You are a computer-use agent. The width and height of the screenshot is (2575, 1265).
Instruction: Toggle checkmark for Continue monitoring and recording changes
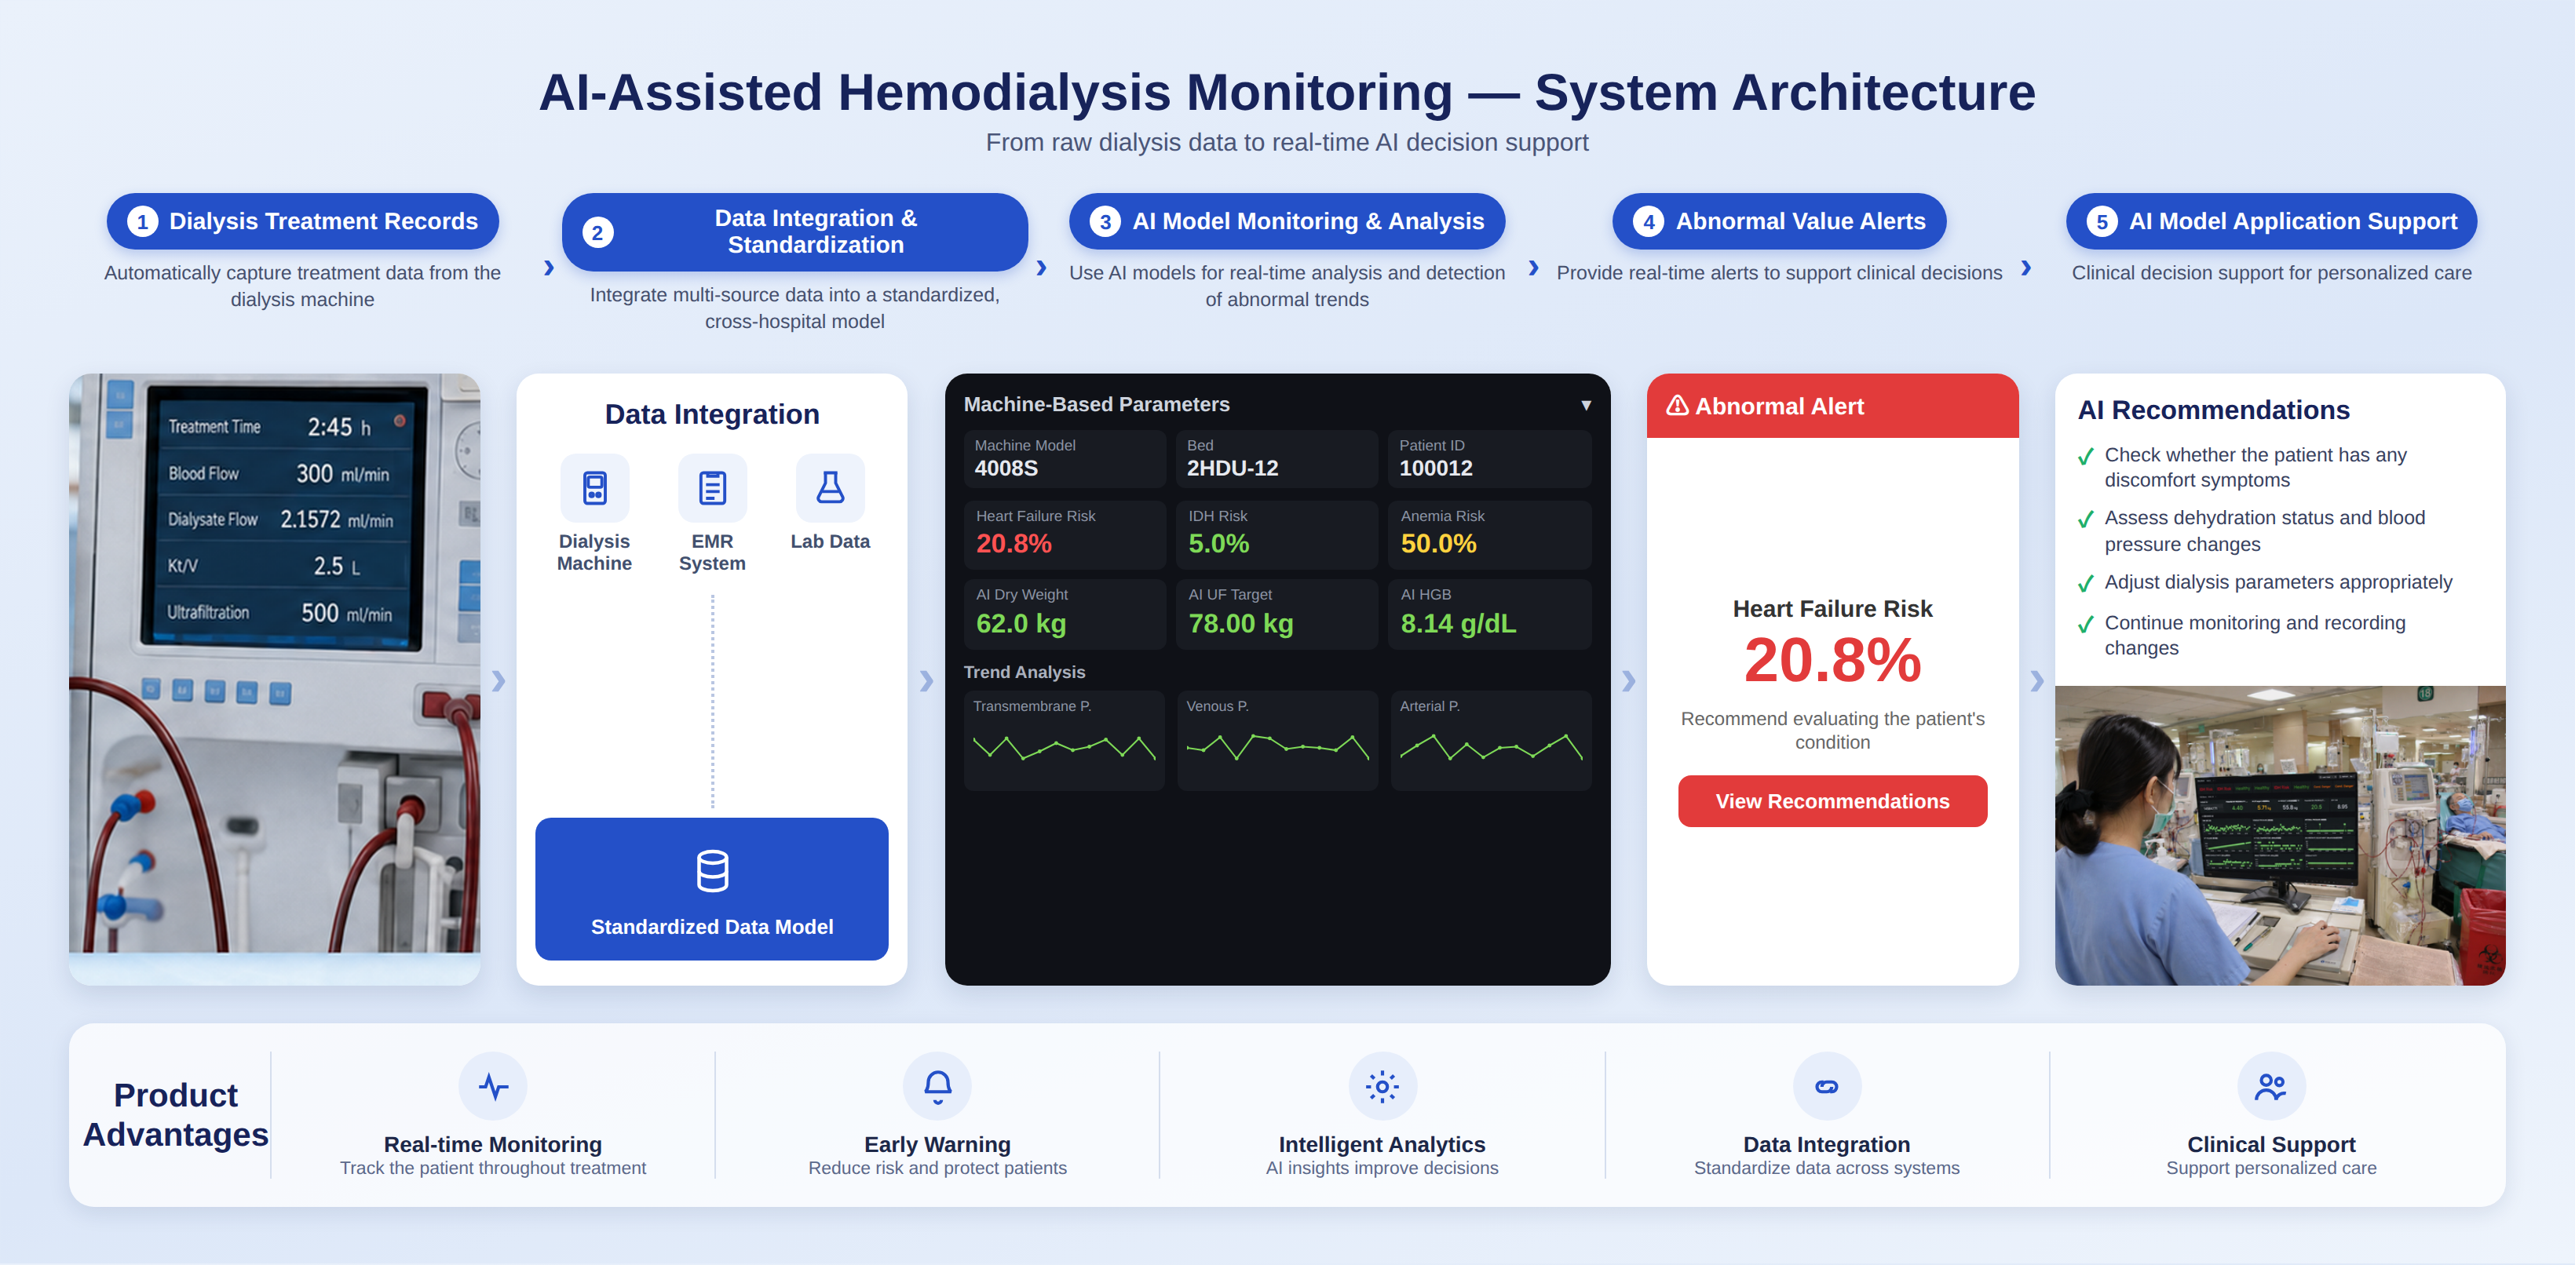[2086, 625]
